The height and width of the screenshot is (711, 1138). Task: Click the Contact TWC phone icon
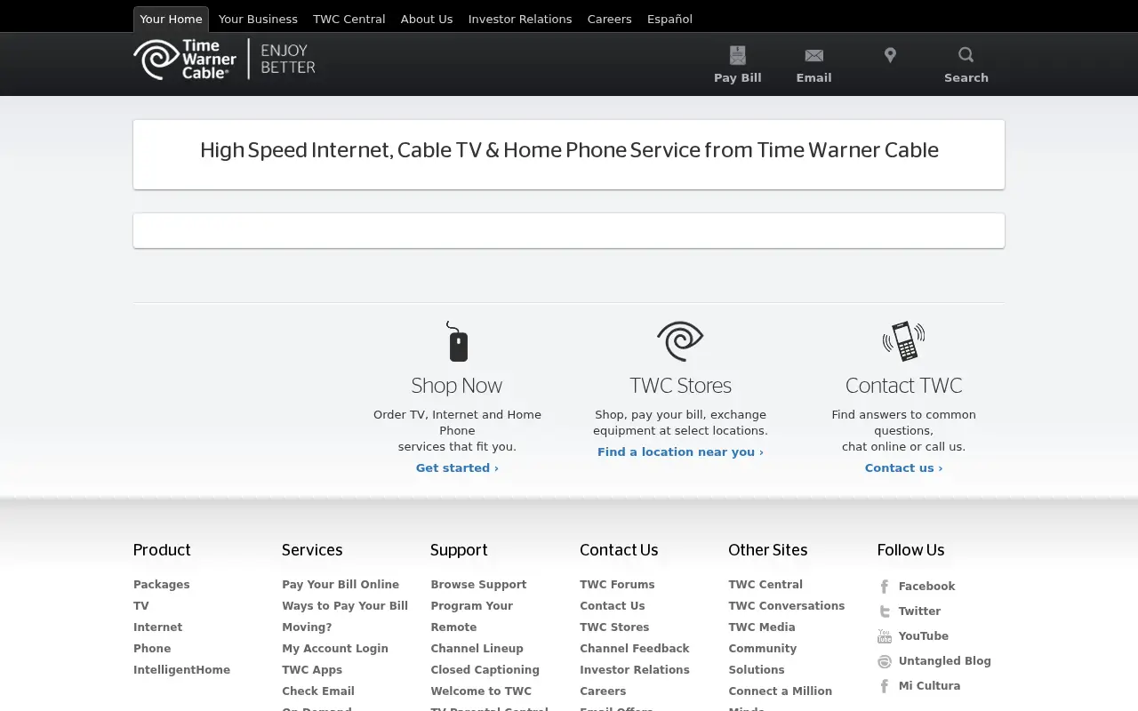904,341
